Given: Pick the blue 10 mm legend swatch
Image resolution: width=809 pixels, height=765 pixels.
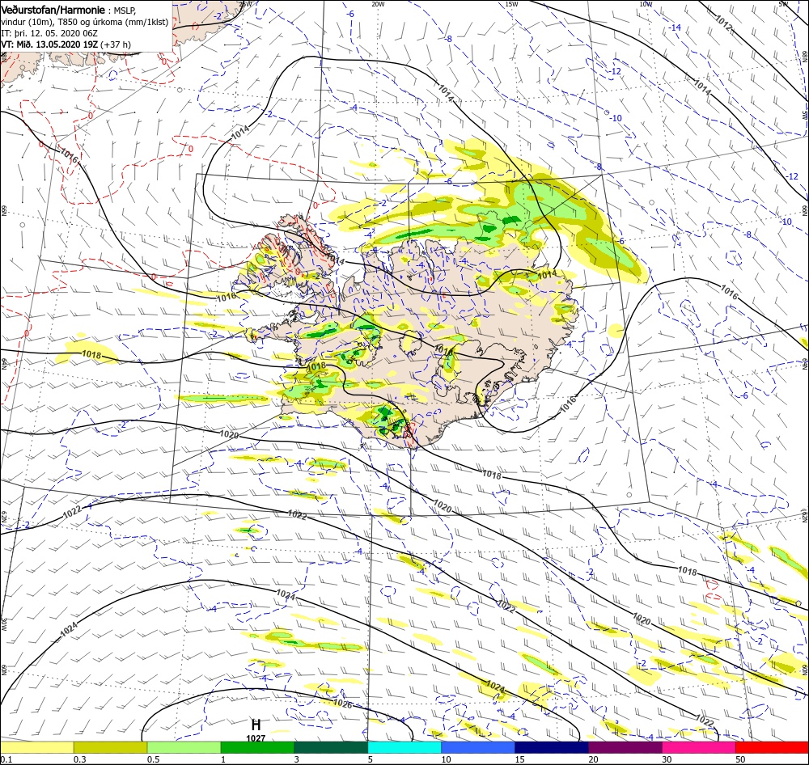Looking at the screenshot, I should pyautogui.click(x=478, y=747).
